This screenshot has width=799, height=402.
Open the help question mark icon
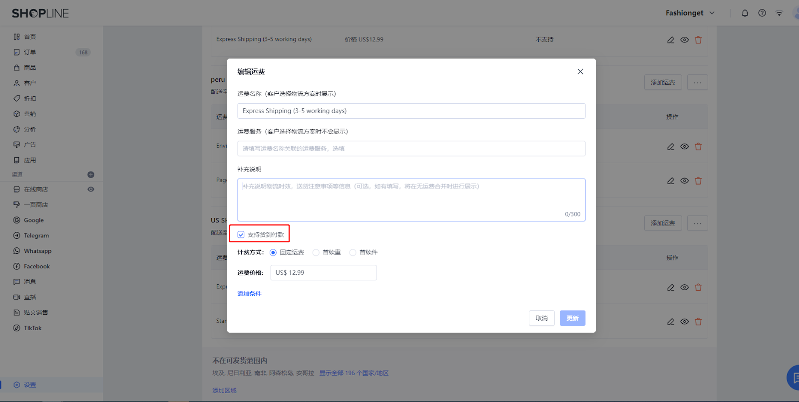pyautogui.click(x=762, y=13)
